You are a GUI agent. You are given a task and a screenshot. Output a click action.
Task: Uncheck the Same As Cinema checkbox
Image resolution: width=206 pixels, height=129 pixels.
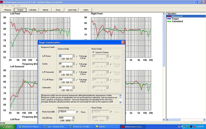coord(93,52)
